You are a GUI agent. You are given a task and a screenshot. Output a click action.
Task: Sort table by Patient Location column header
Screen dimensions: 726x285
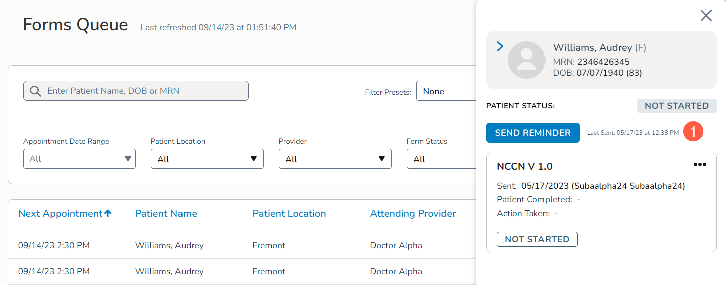[289, 214]
